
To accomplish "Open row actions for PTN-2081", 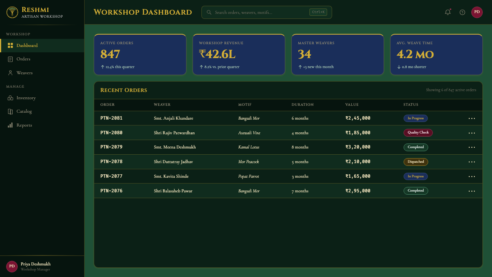I will click(x=472, y=118).
